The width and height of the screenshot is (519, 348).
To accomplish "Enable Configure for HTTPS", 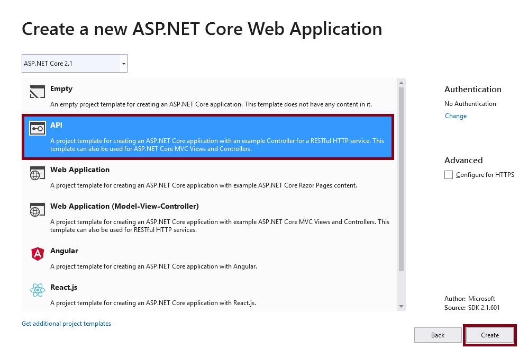I will click(x=449, y=175).
